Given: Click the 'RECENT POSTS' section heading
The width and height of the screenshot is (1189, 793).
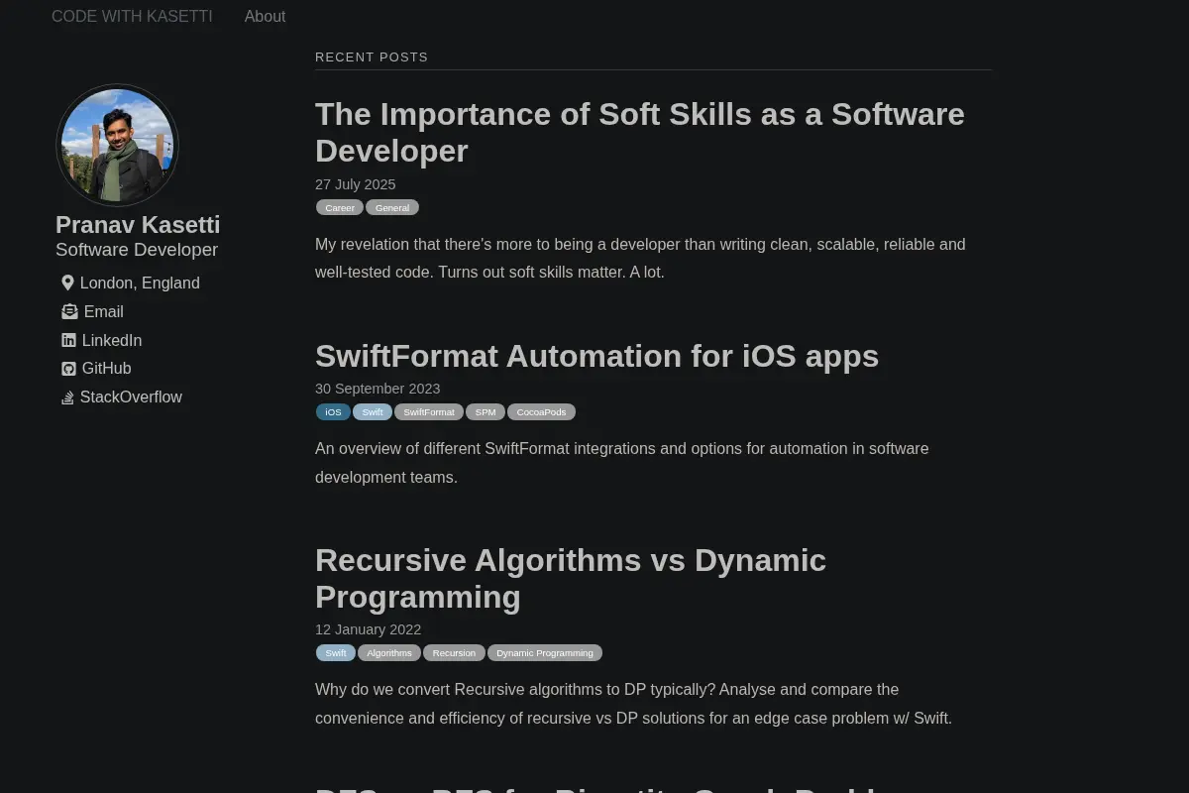Looking at the screenshot, I should tap(372, 57).
